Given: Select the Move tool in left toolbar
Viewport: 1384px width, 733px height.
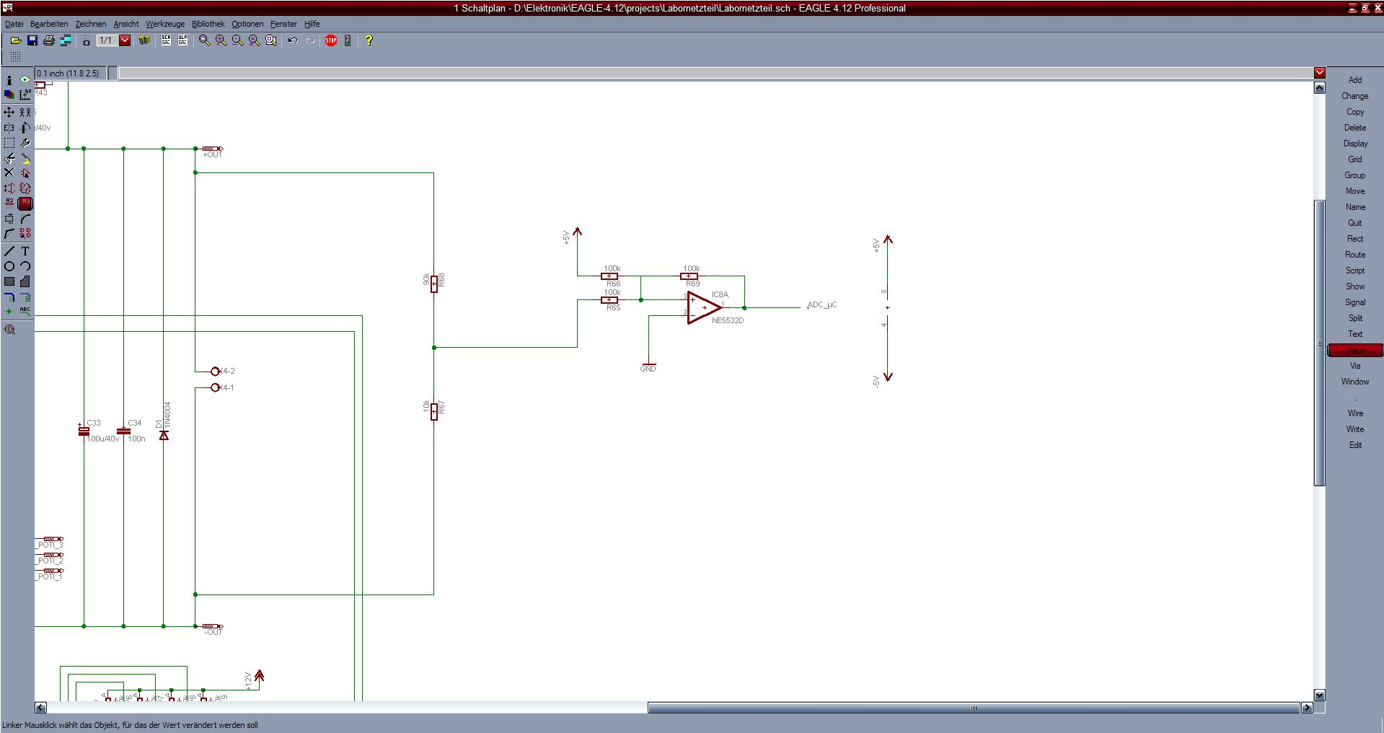Looking at the screenshot, I should click(x=9, y=113).
